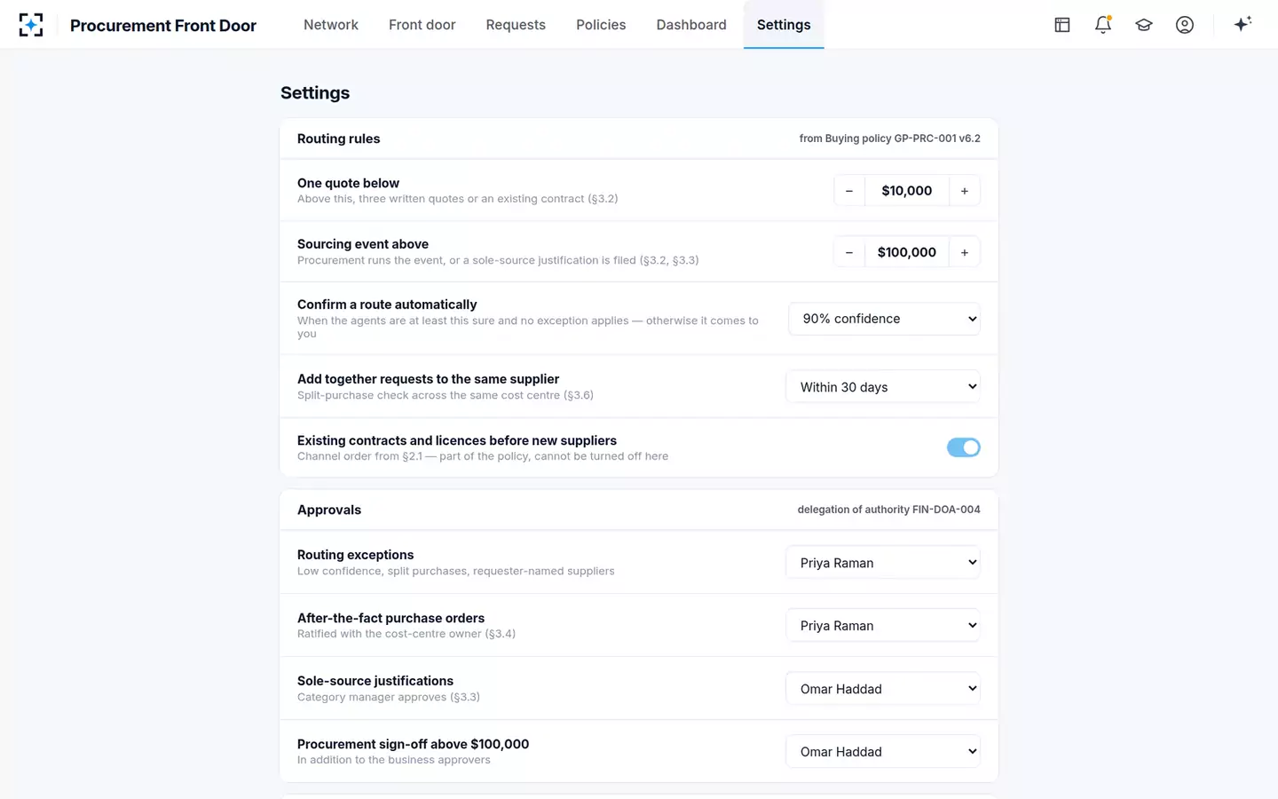The height and width of the screenshot is (799, 1278).
Task: Click the 'Routing rules' section heading
Action: 339,138
